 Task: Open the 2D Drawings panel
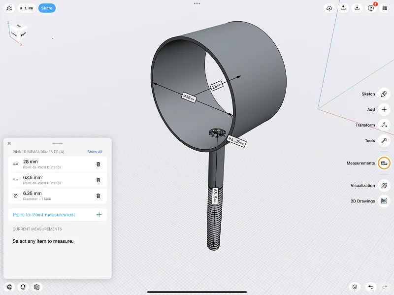point(384,201)
